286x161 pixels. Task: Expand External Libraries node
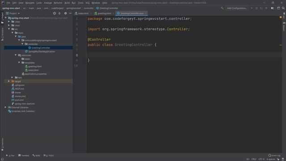coord(6,107)
